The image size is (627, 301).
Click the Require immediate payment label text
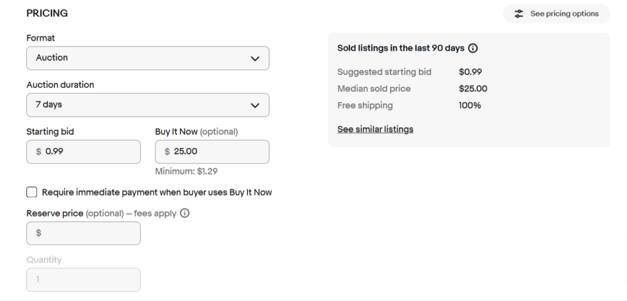pos(157,192)
